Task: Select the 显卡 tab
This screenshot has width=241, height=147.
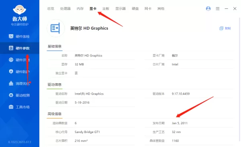Action: click(x=93, y=8)
